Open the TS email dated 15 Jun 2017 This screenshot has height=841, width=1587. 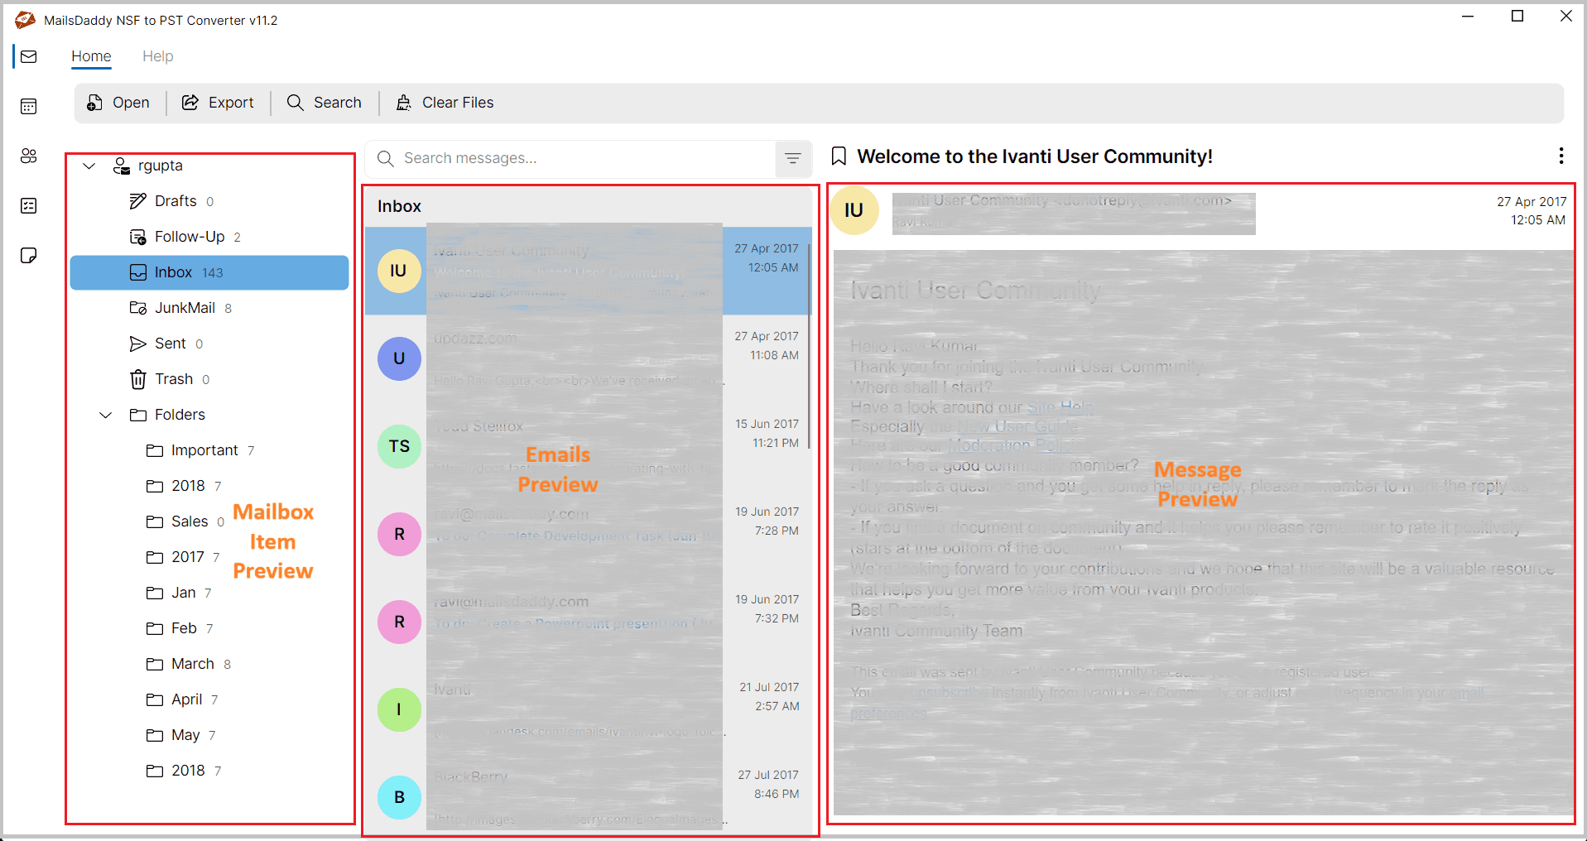589,446
